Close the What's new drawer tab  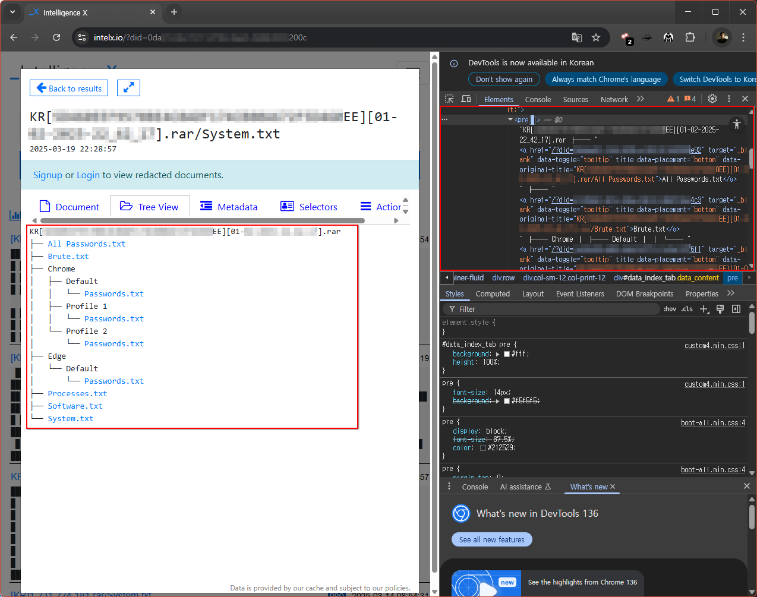tap(613, 487)
